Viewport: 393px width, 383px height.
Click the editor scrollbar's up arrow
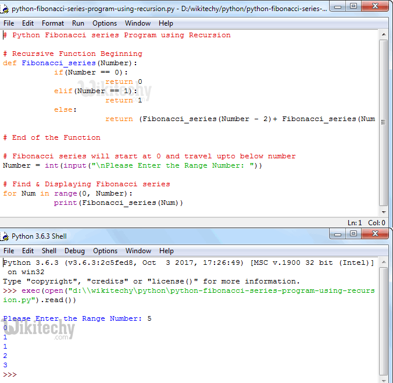click(383, 34)
